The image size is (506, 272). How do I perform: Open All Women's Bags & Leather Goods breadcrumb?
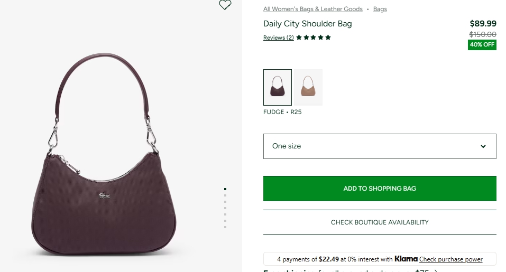tap(313, 9)
